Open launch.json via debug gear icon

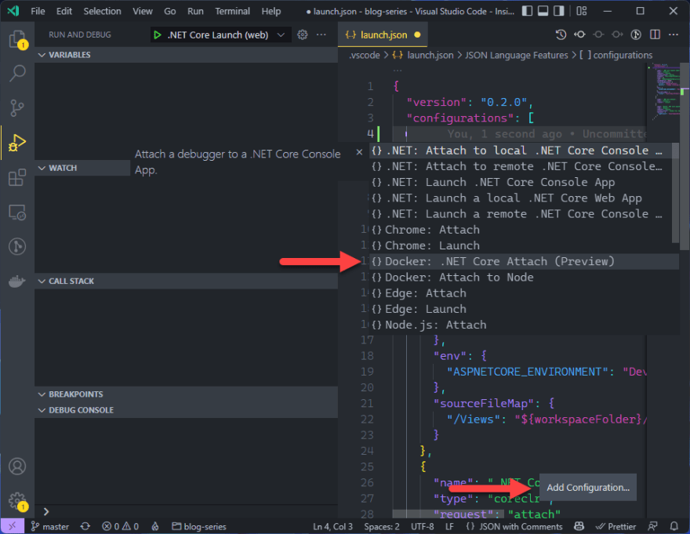click(303, 35)
